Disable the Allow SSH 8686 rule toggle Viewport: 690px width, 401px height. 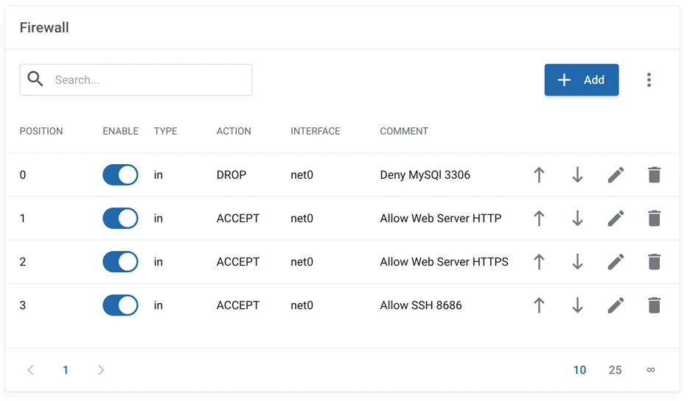coord(120,305)
